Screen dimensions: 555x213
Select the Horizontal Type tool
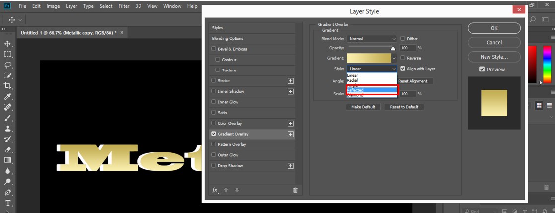(7, 203)
